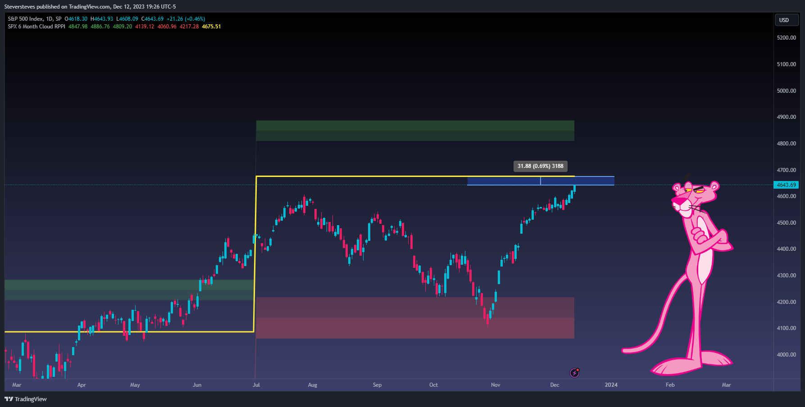Select the SPX 6 Month Cloud RPPI indicator legend
This screenshot has height=407, width=805.
click(36, 27)
